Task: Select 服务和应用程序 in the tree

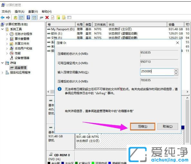Action: pos(20,72)
